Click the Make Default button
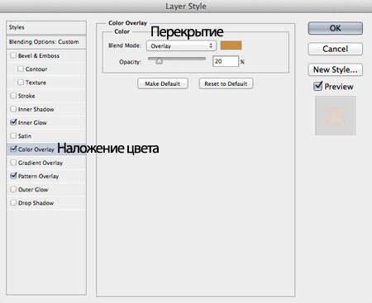Screen dimensions: 372x303 tap(163, 83)
